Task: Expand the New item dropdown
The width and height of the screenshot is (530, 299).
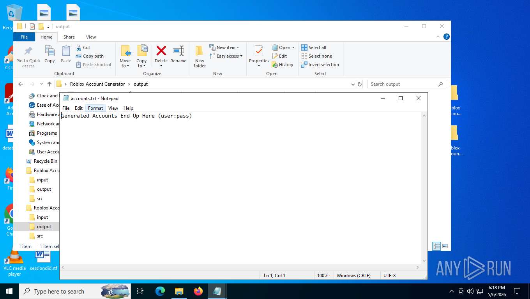Action: [x=224, y=47]
